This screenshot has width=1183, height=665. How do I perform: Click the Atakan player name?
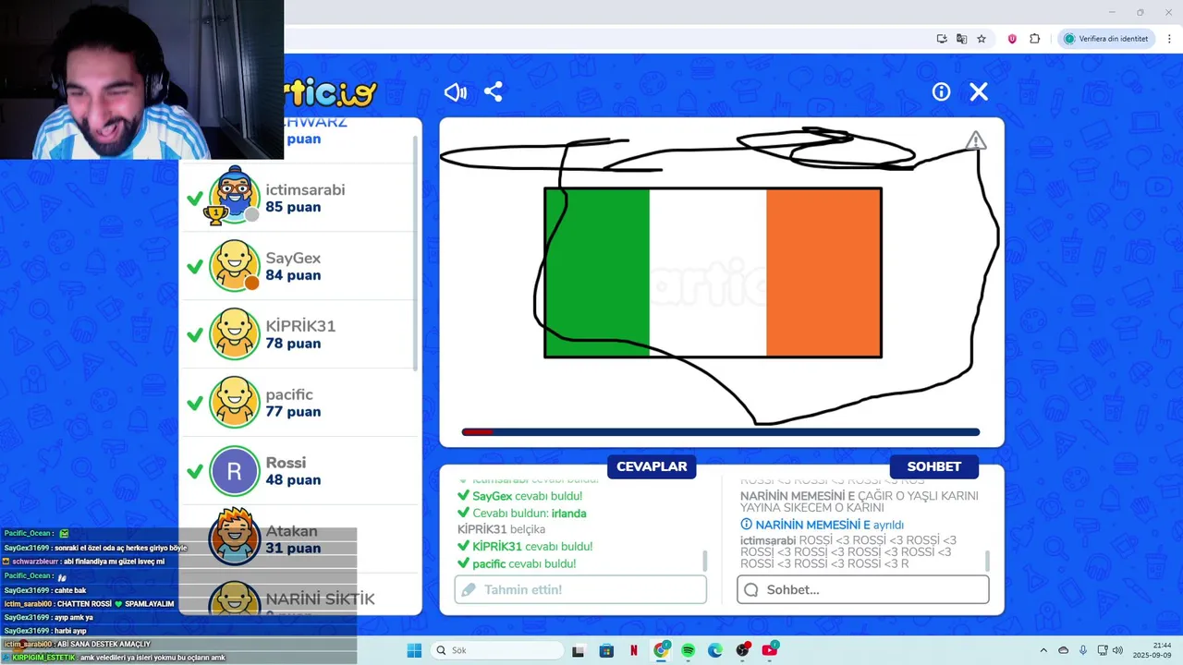pyautogui.click(x=291, y=531)
